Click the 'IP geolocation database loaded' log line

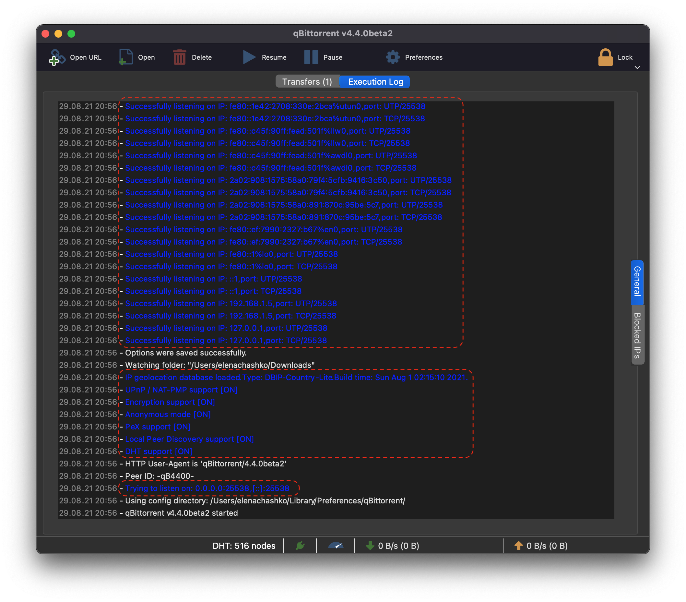[x=296, y=378]
